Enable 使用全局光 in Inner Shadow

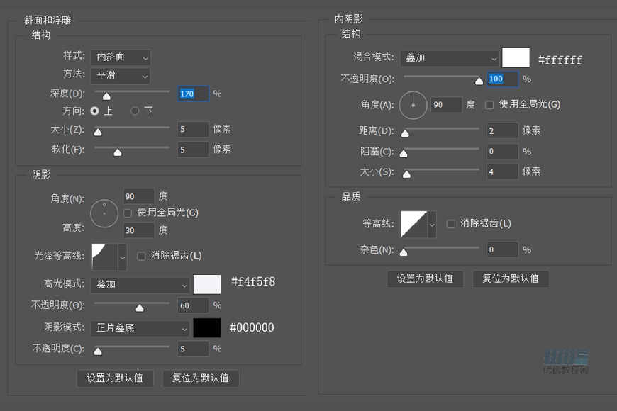tap(488, 104)
